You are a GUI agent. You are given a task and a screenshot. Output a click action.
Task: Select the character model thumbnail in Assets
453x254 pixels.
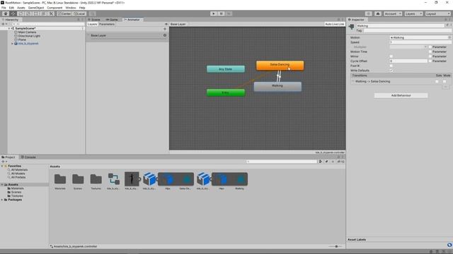tap(132, 179)
